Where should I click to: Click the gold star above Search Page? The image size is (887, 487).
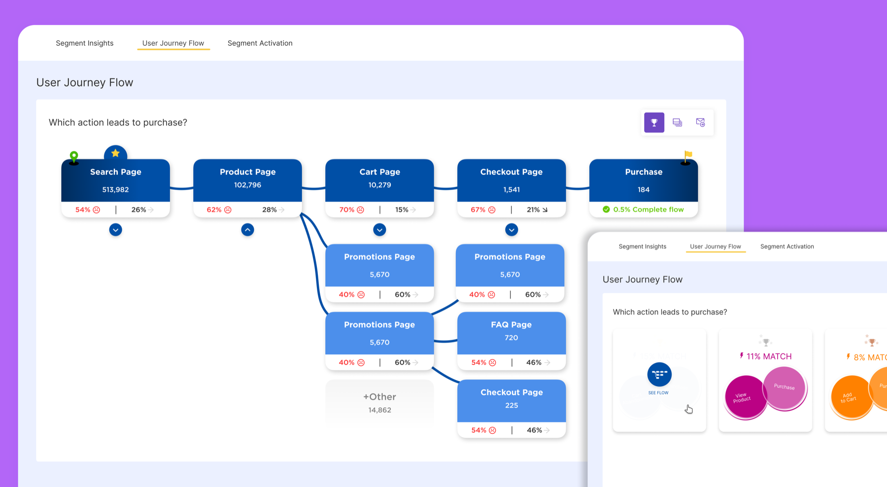click(x=115, y=153)
